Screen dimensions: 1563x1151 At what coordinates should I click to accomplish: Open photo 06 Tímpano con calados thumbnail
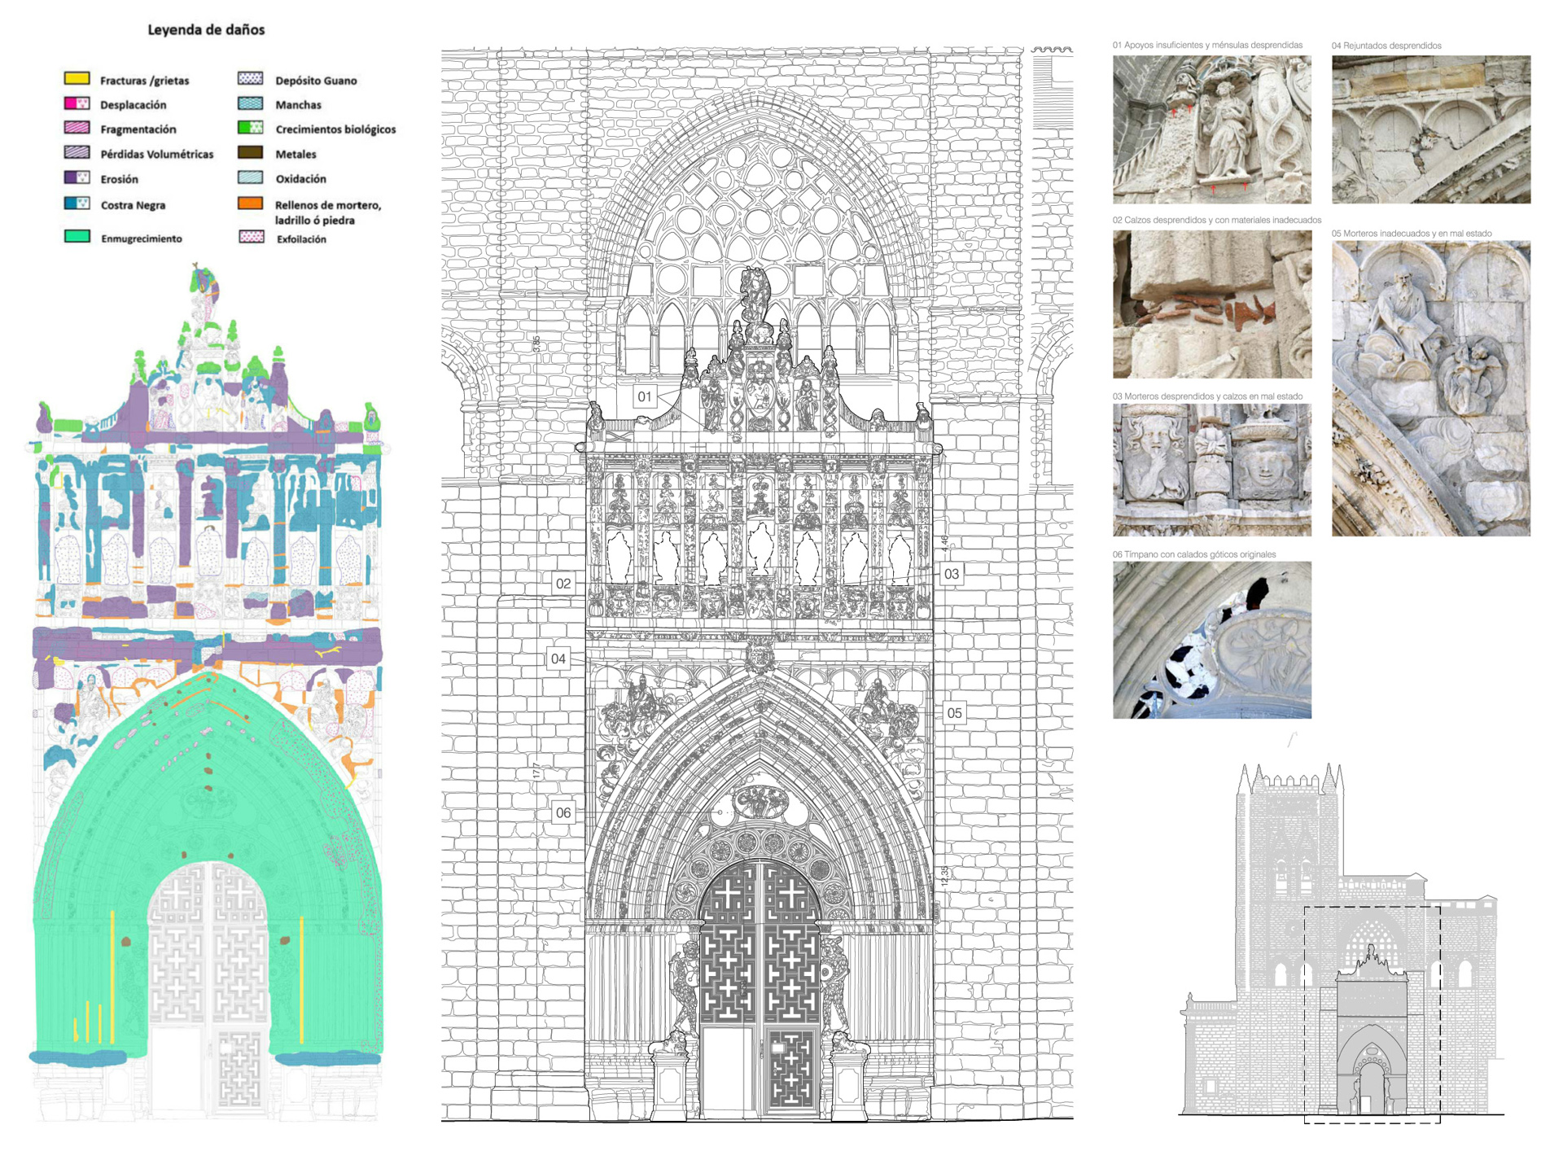tap(1211, 640)
